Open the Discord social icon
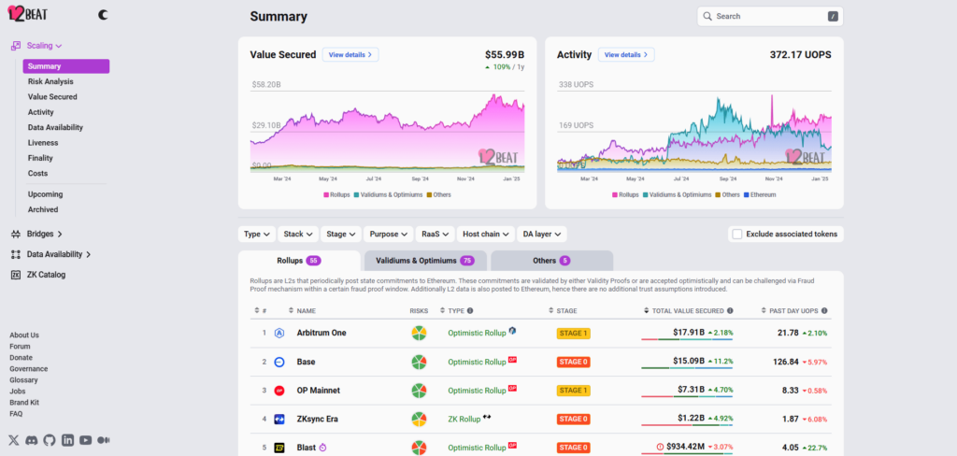The width and height of the screenshot is (957, 456). click(x=32, y=439)
